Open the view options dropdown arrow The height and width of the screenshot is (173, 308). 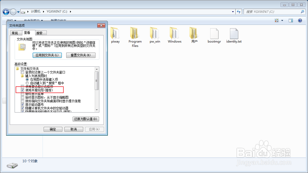282,21
